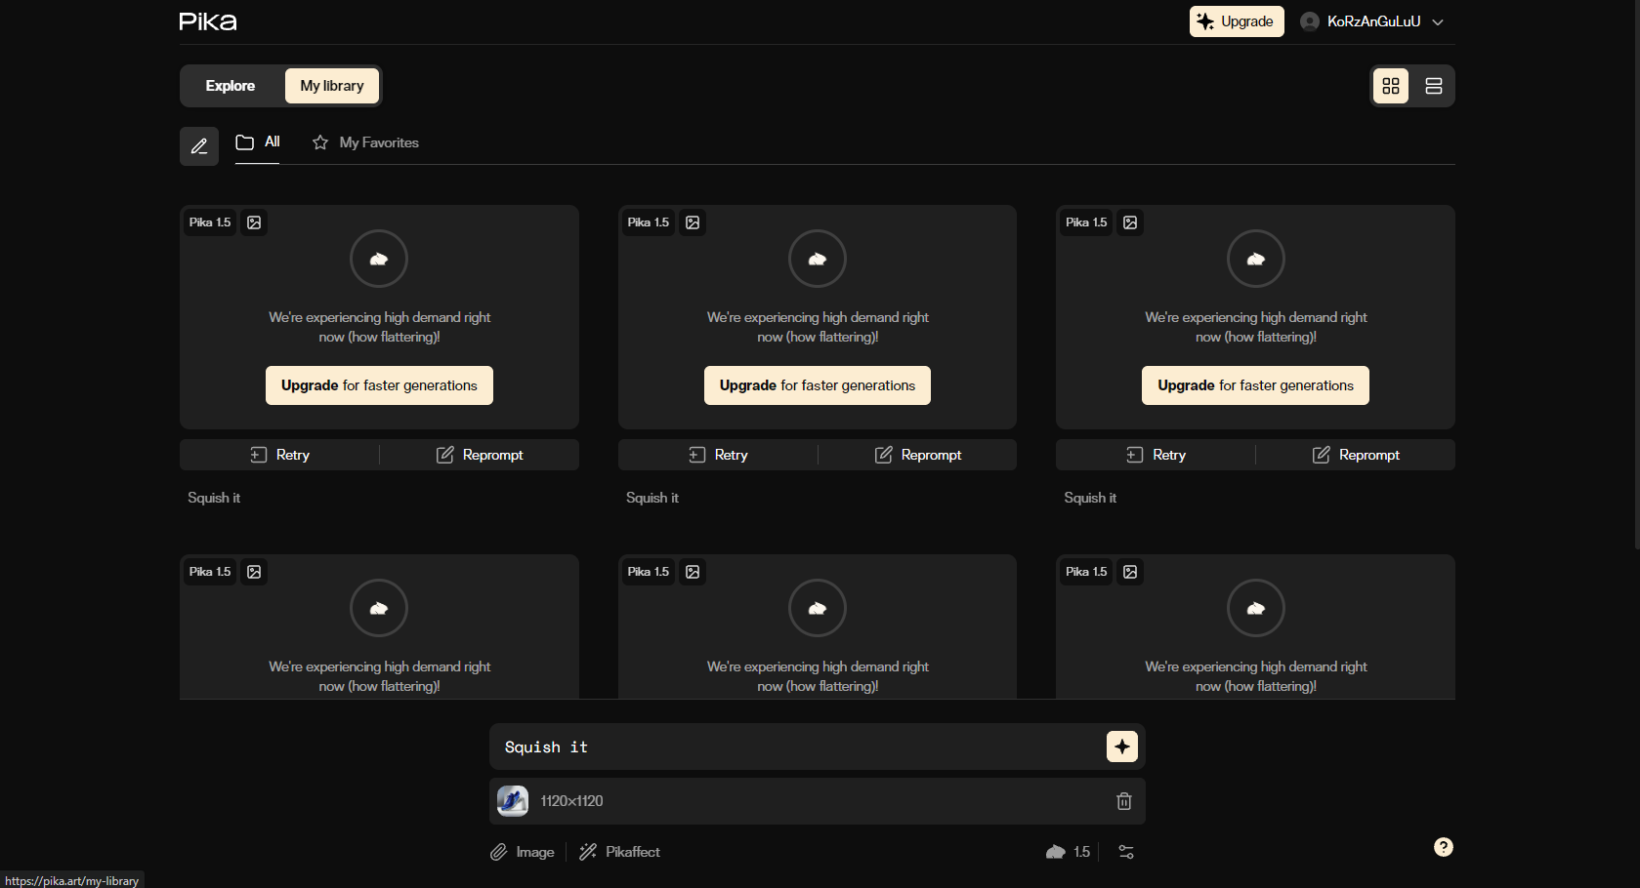This screenshot has width=1640, height=888.
Task: Retry the second top-row generation
Action: coord(718,455)
